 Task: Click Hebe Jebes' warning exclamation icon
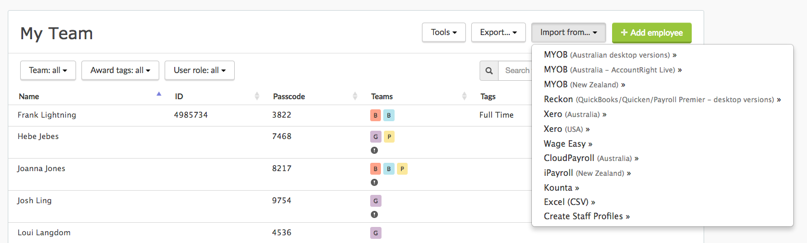(374, 150)
